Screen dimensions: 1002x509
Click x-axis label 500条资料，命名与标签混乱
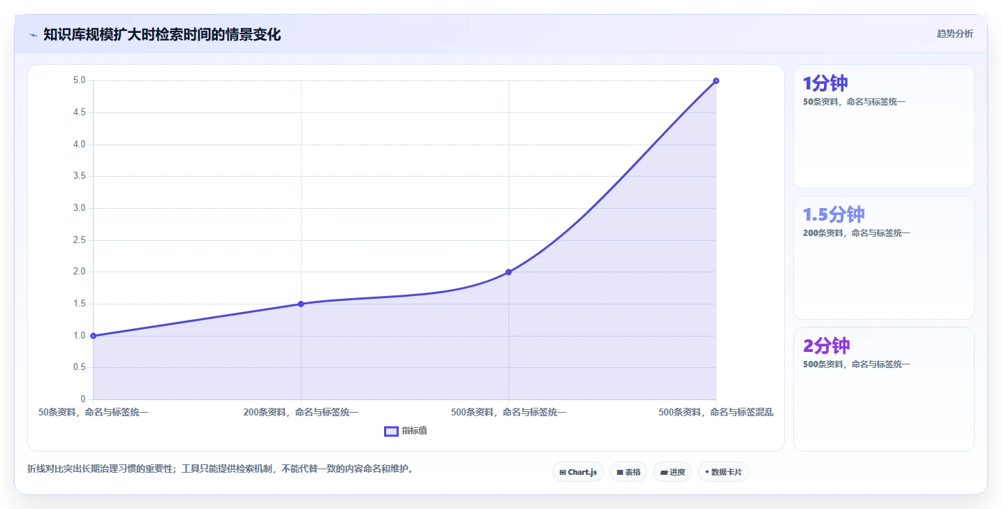pos(716,412)
